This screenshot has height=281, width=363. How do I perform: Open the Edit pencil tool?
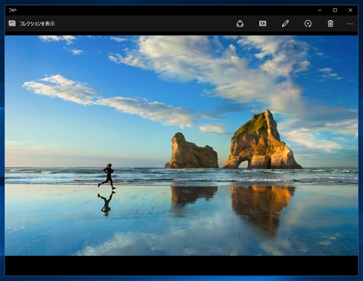pyautogui.click(x=285, y=24)
